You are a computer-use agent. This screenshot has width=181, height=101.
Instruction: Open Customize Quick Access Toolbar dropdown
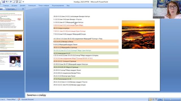[23, 2]
